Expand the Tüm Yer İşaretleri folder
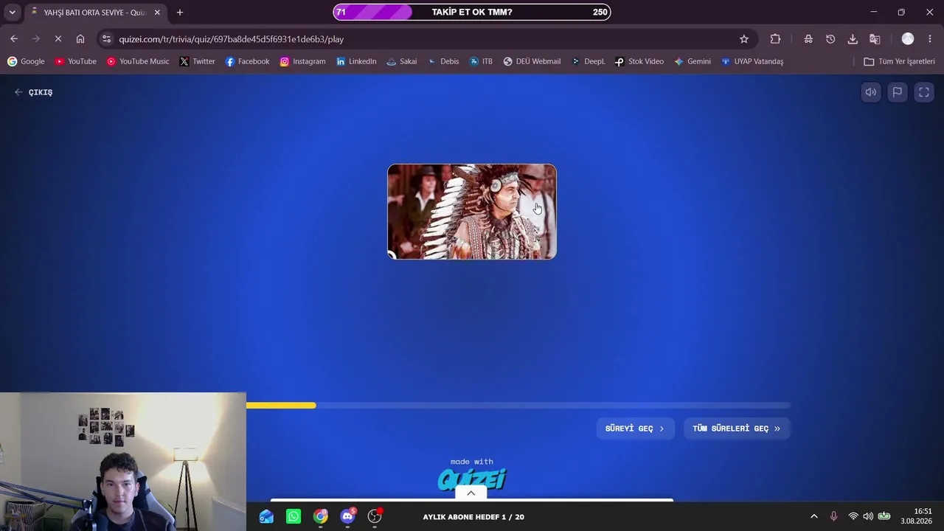The height and width of the screenshot is (531, 944). pos(899,61)
